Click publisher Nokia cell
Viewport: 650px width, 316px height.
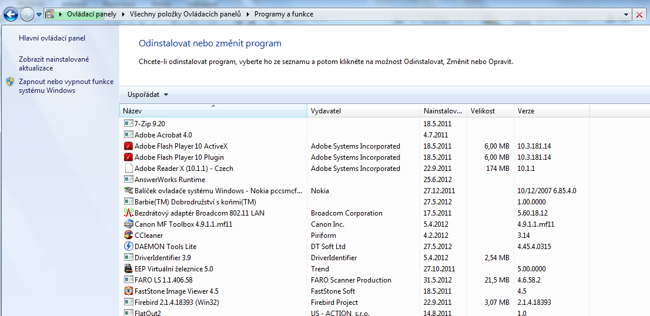click(320, 190)
